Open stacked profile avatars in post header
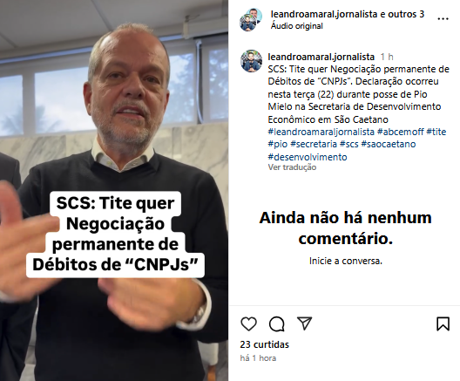This screenshot has width=460, height=381. (251, 20)
